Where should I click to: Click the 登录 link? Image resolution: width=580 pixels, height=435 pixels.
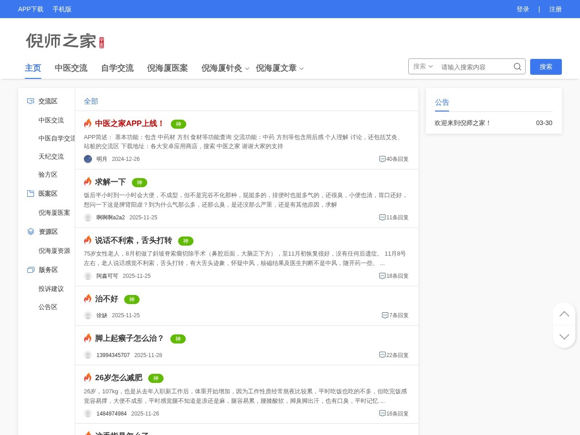click(523, 9)
